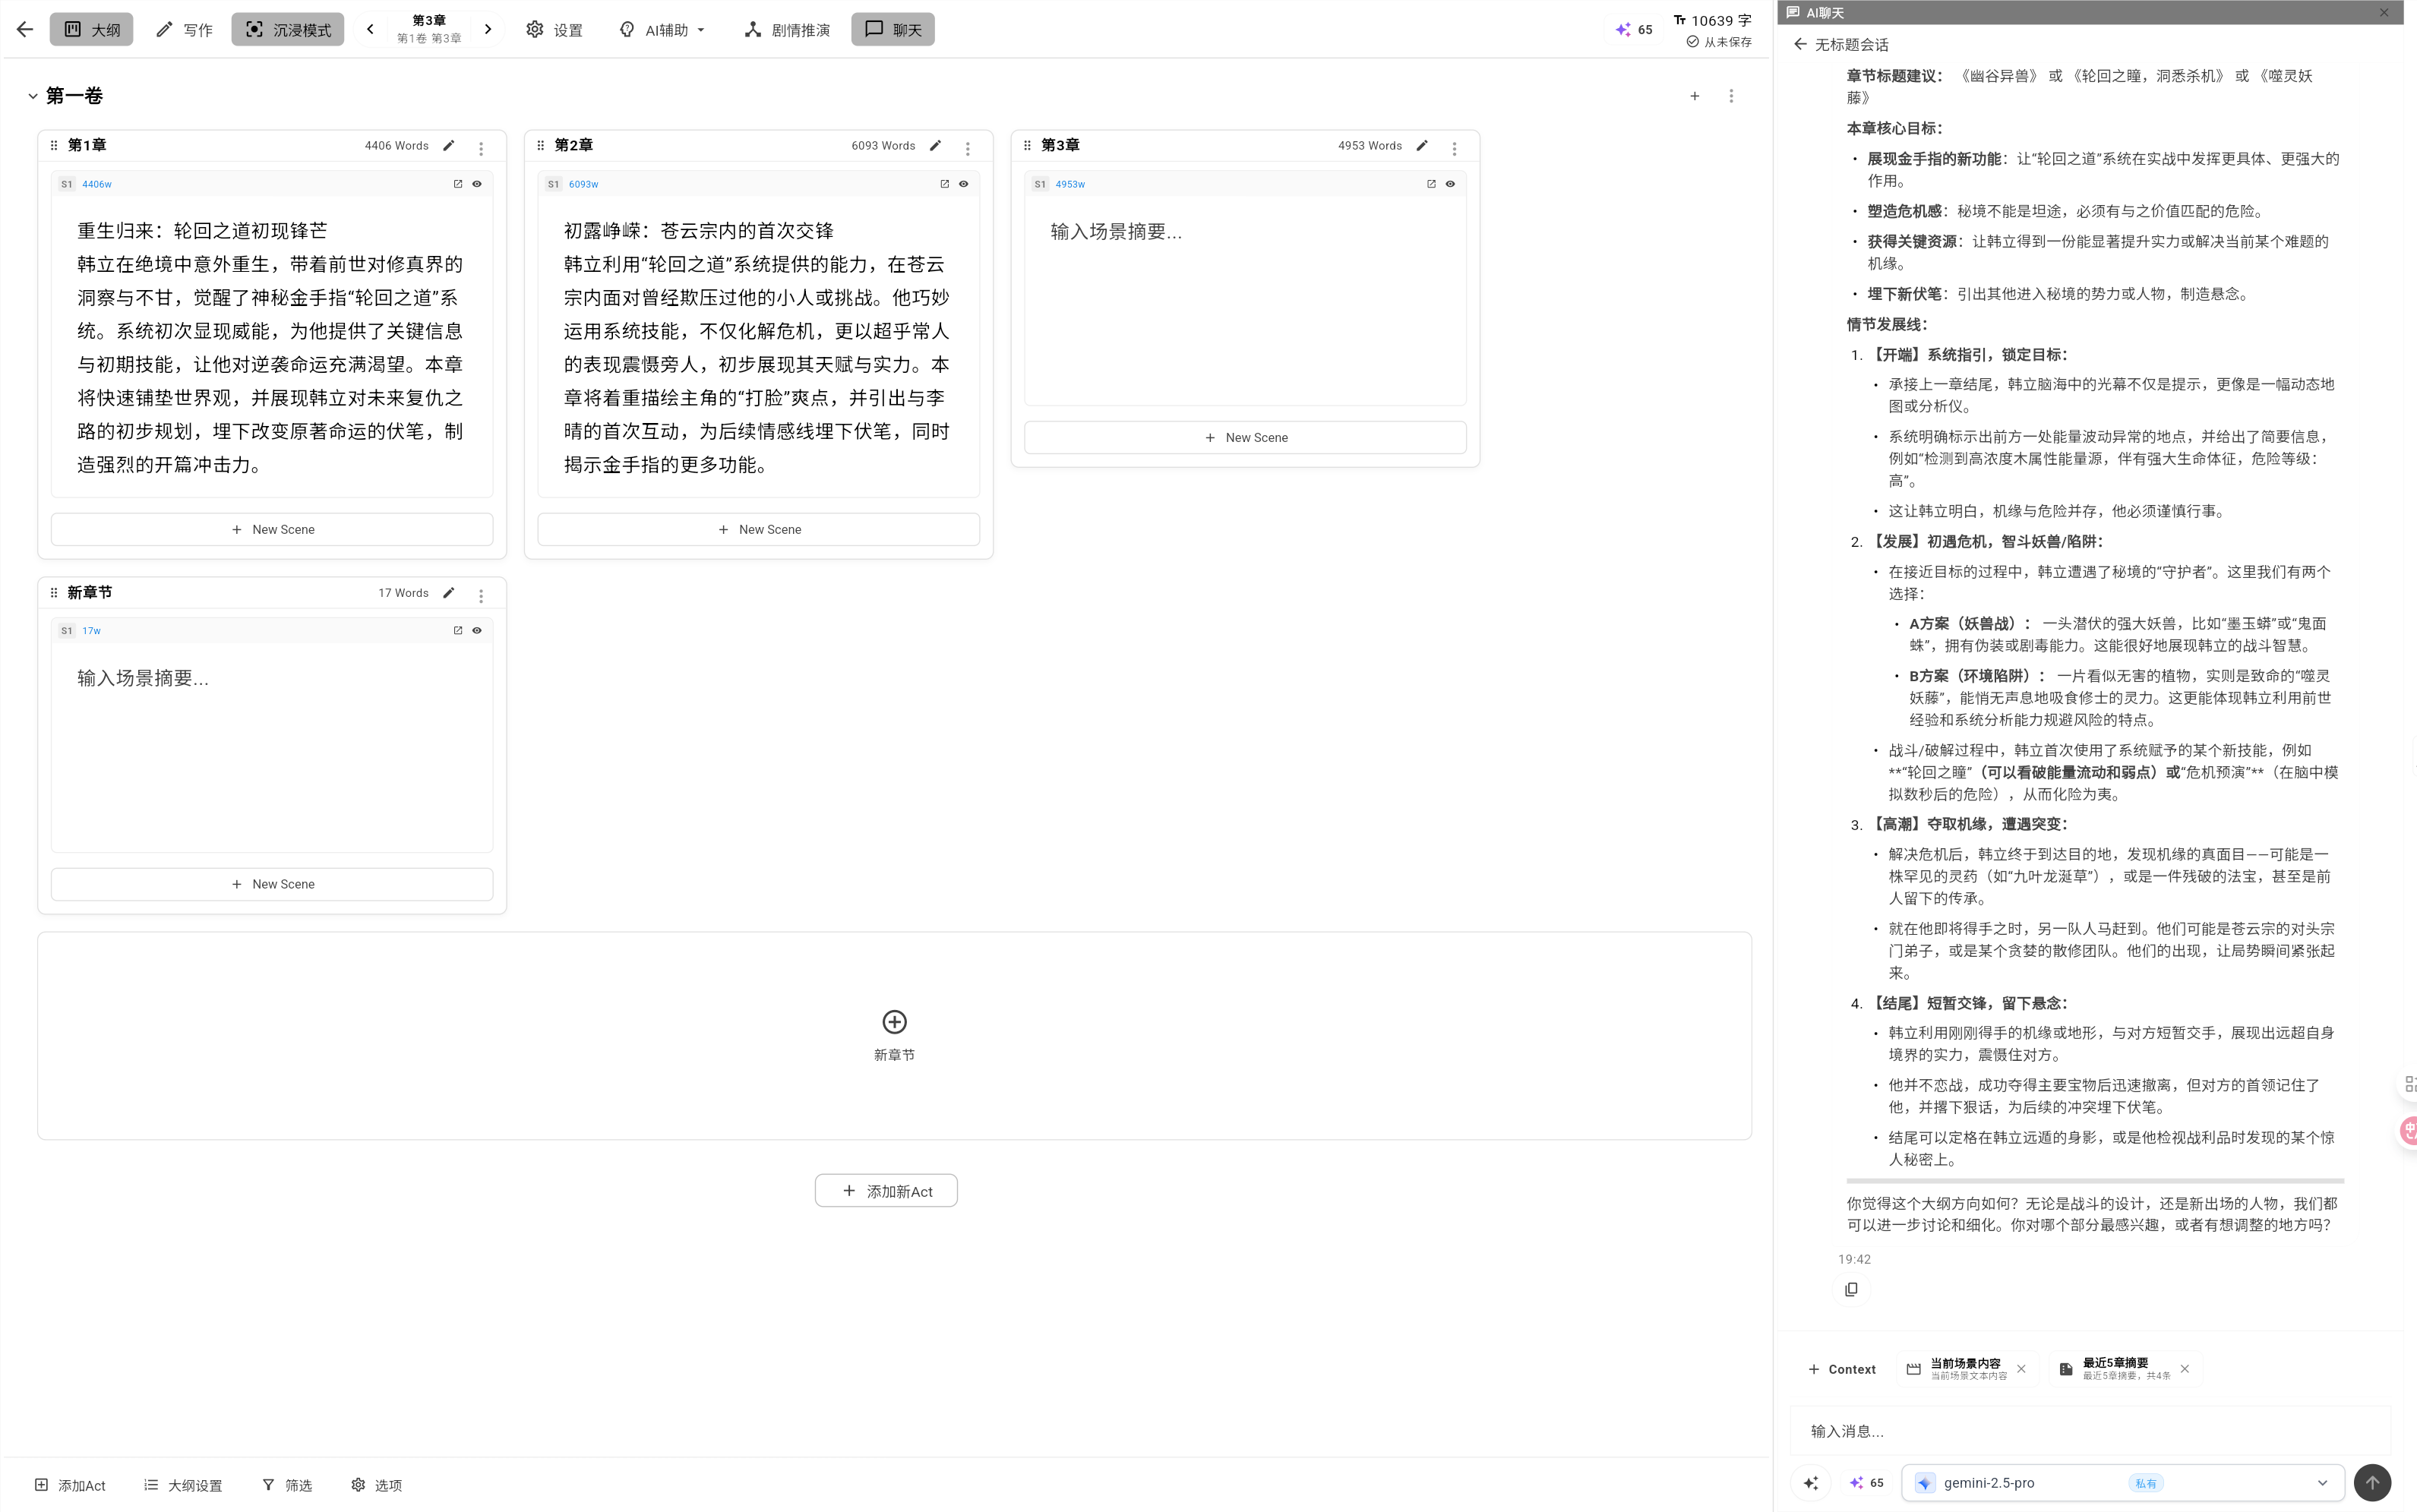
Task: Open the 第一卷 more-options menu
Action: click(x=1732, y=96)
